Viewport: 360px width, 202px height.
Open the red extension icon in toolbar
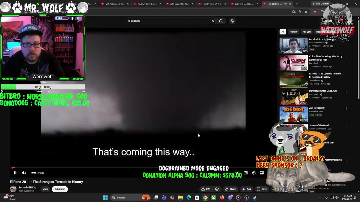click(x=315, y=12)
